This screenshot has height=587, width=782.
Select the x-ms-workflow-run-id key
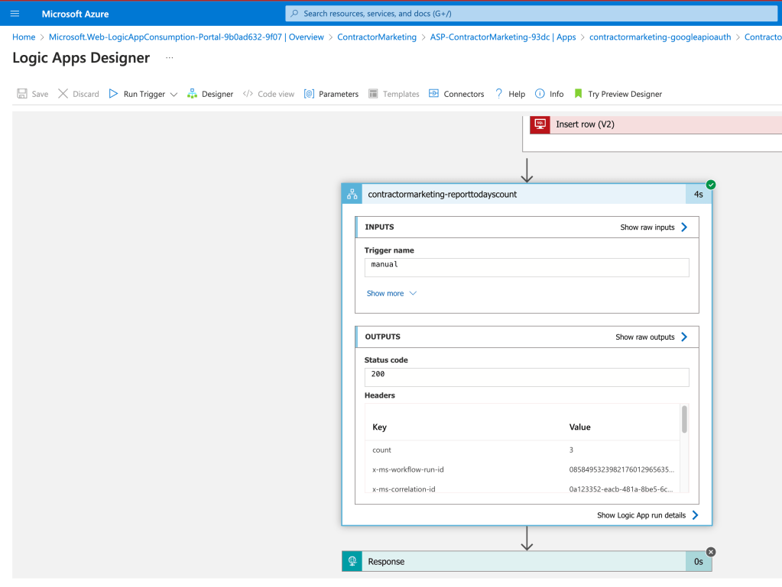pos(408,469)
